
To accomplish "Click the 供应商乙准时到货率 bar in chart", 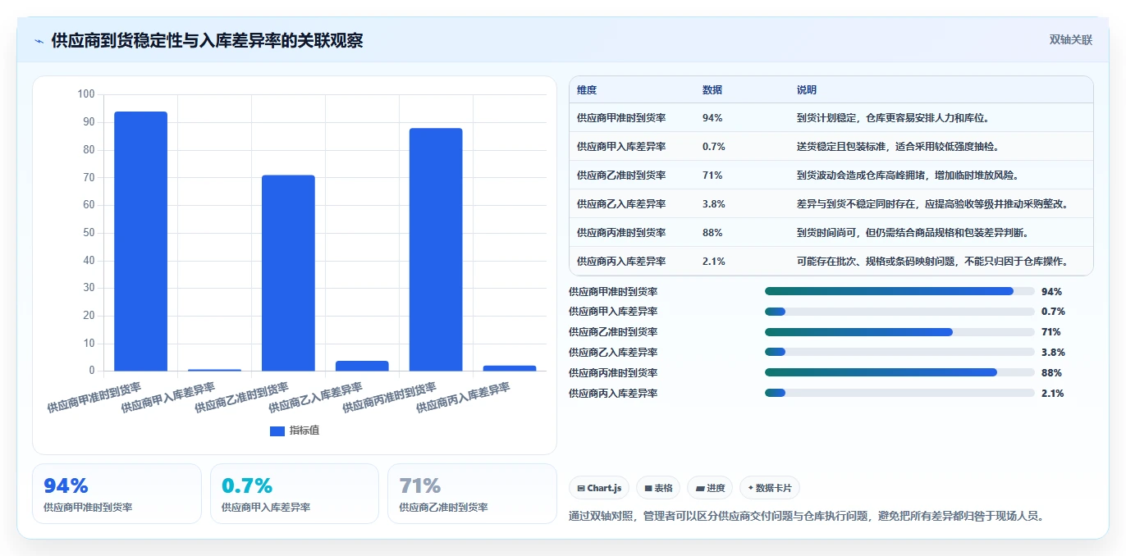I will tap(288, 273).
